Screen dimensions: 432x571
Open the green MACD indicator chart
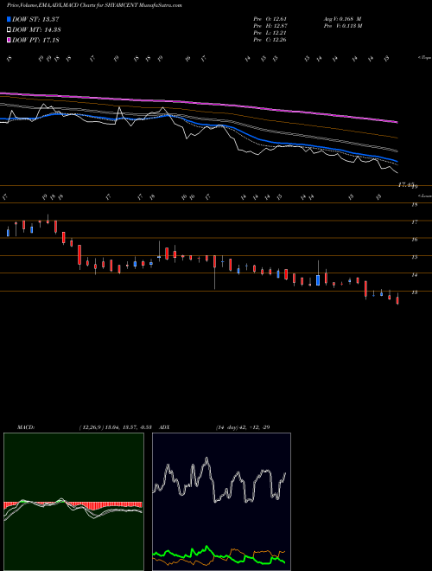(73, 502)
